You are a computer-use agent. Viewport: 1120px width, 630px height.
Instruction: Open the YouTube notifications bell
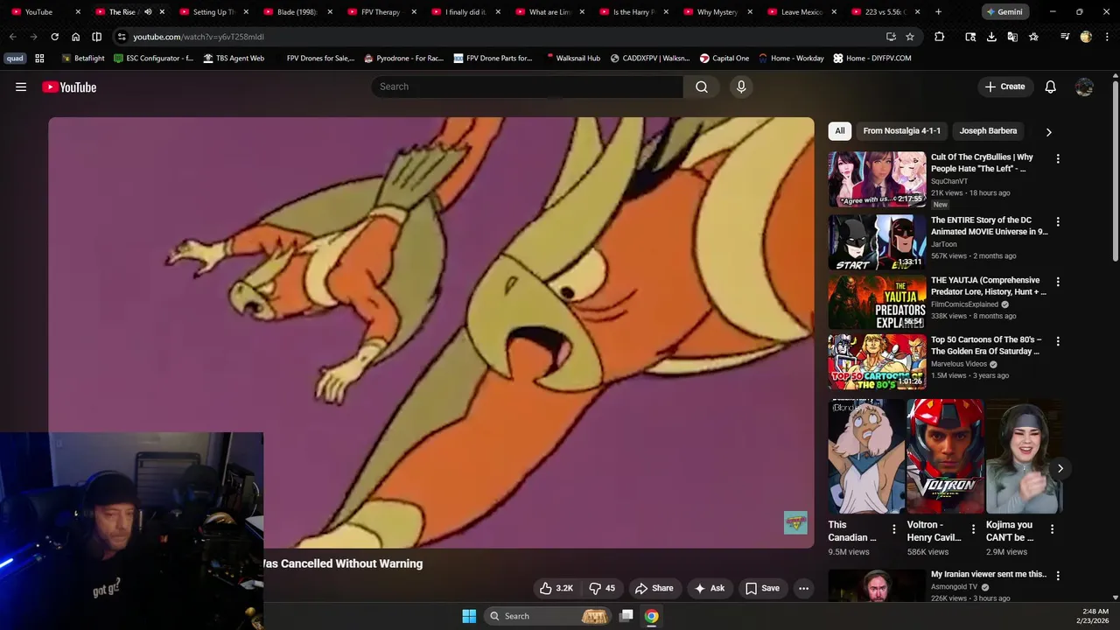click(x=1051, y=87)
